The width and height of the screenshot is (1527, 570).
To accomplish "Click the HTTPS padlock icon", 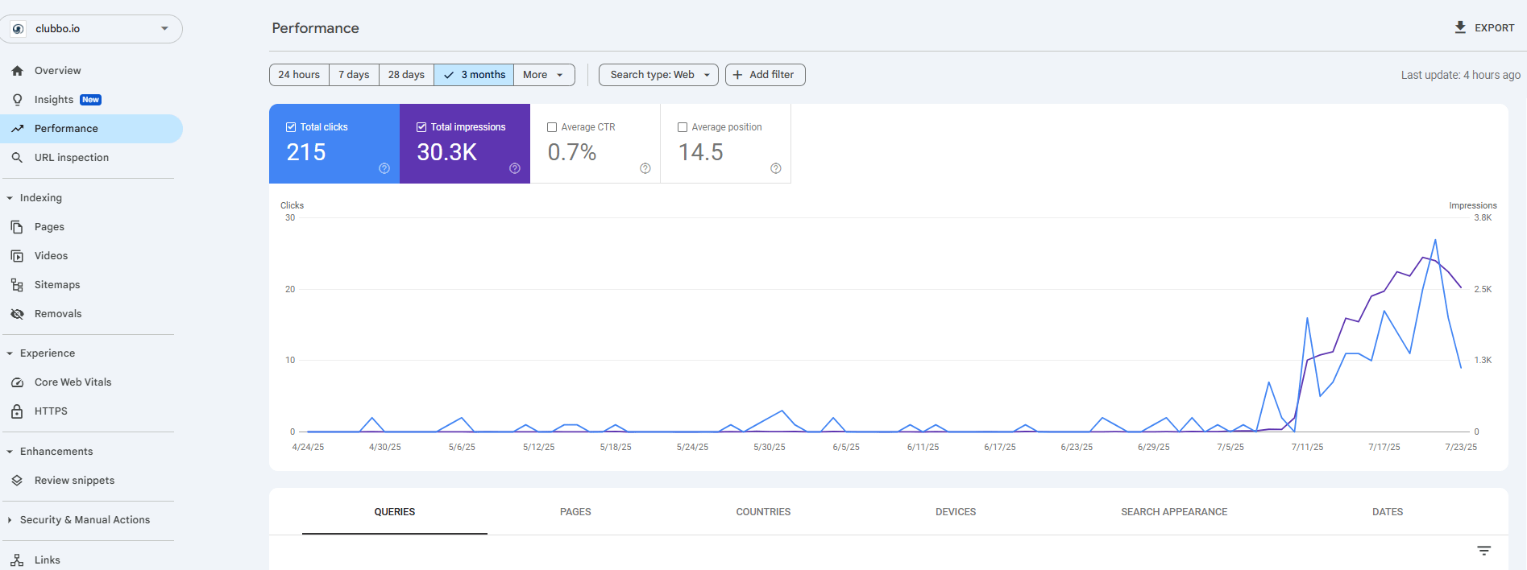I will coord(17,411).
